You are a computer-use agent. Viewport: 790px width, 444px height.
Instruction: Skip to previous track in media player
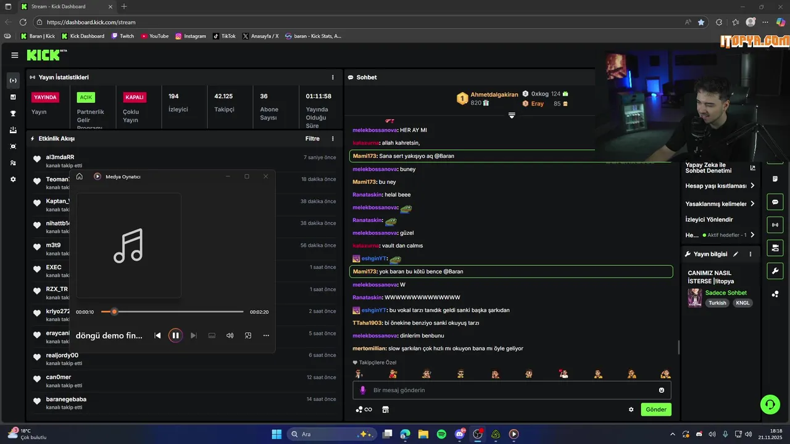(x=157, y=335)
